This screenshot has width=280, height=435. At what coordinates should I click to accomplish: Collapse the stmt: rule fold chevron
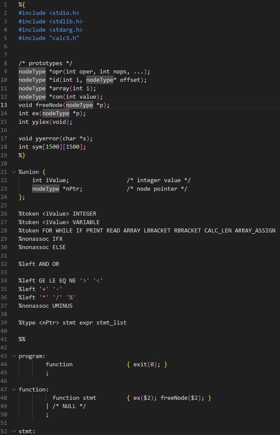pos(14,431)
